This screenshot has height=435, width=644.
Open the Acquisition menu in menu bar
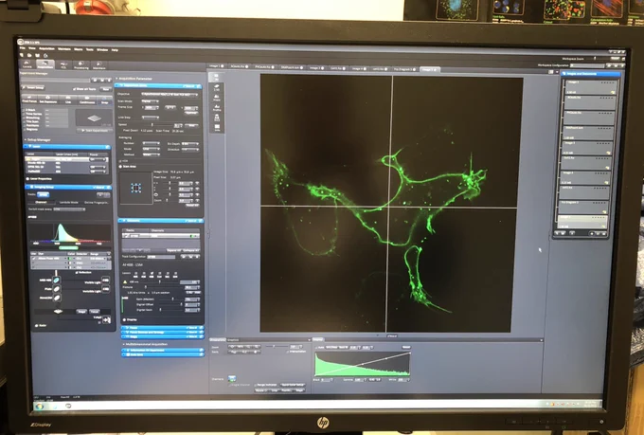point(46,48)
